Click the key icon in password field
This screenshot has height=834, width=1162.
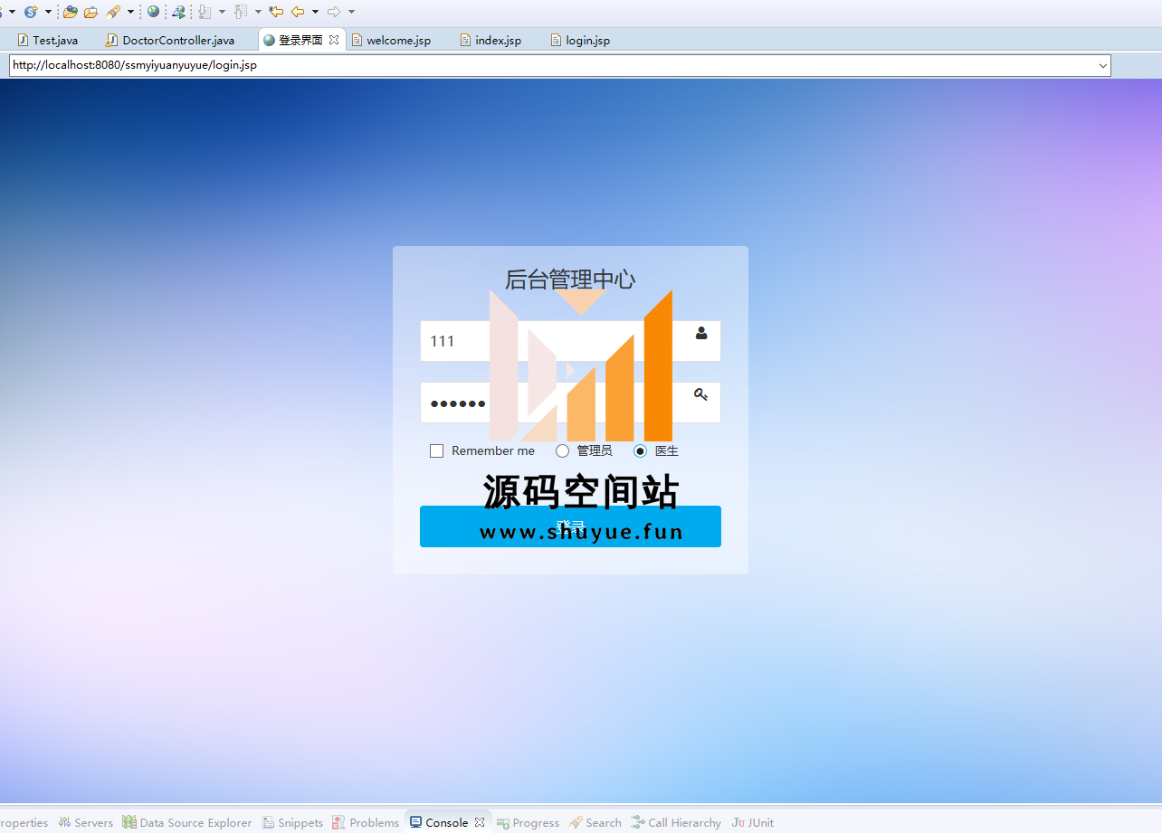tap(700, 394)
